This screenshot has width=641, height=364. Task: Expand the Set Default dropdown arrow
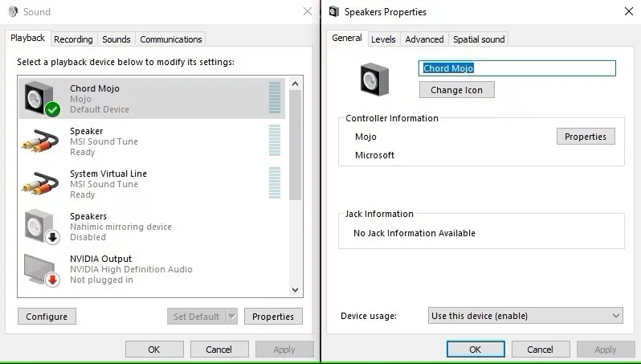pos(232,317)
